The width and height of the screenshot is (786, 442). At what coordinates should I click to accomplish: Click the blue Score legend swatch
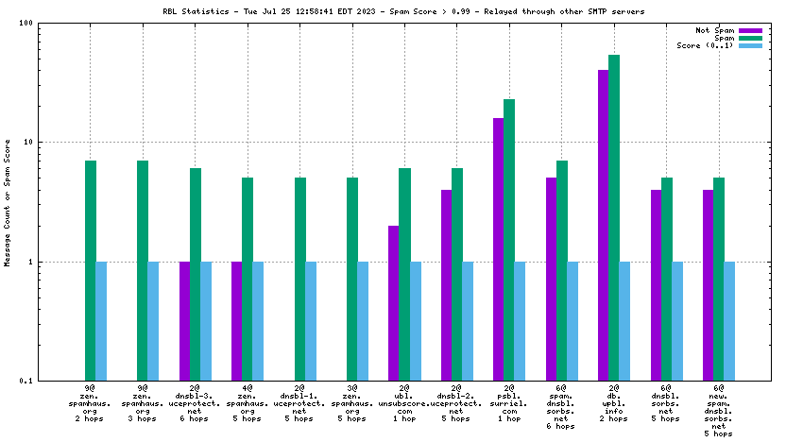[750, 45]
